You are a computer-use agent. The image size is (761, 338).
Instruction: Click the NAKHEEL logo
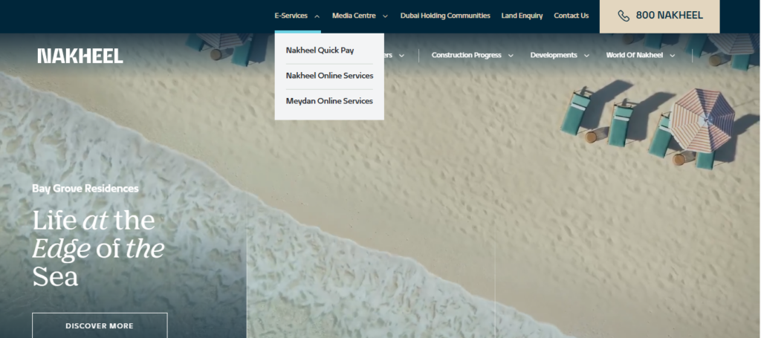click(x=80, y=56)
